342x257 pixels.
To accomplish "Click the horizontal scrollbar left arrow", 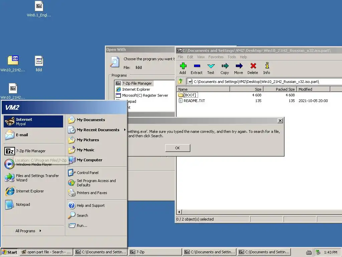I will [x=179, y=212].
